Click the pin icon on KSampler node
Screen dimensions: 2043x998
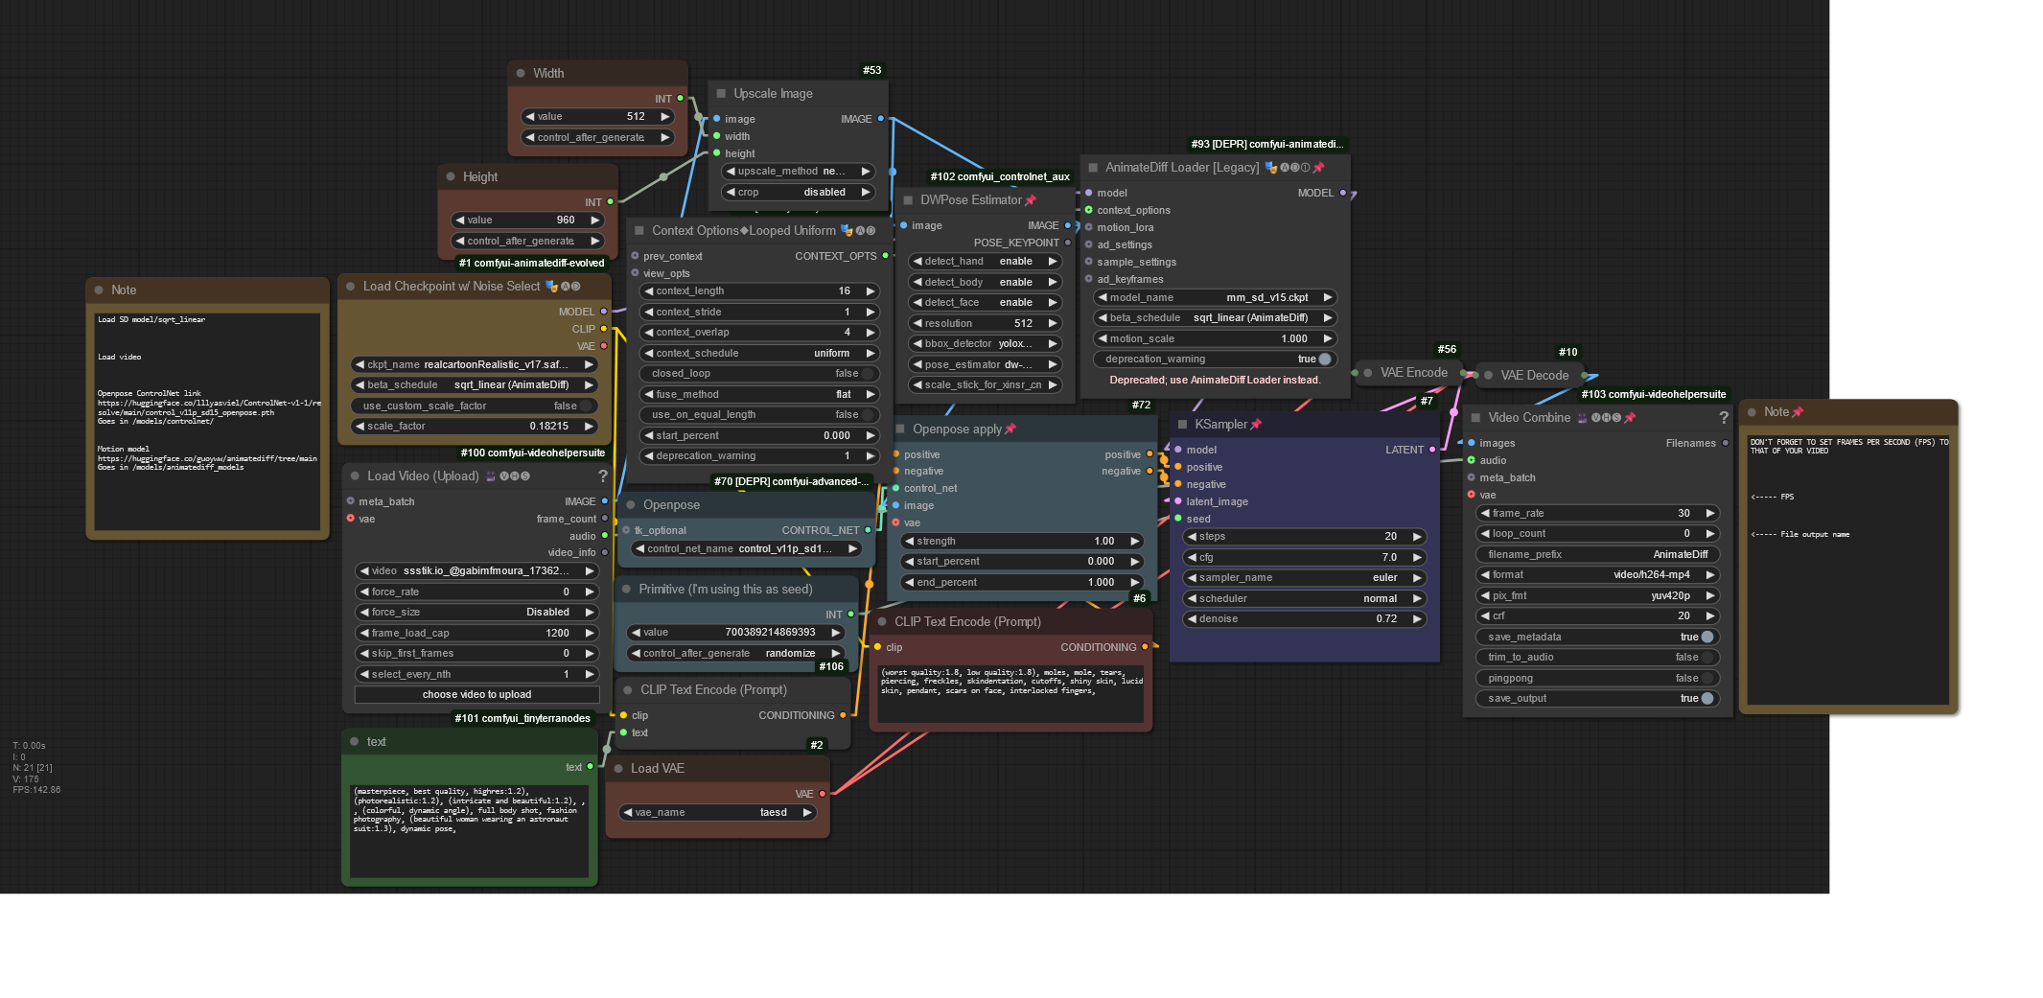(1256, 425)
